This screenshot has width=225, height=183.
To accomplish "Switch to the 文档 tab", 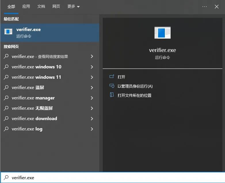I will click(x=41, y=6).
